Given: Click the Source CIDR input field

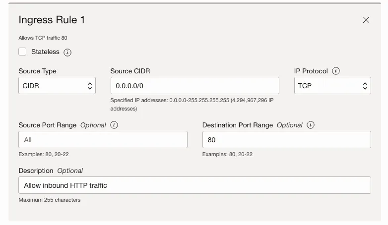Looking at the screenshot, I should click(x=194, y=86).
